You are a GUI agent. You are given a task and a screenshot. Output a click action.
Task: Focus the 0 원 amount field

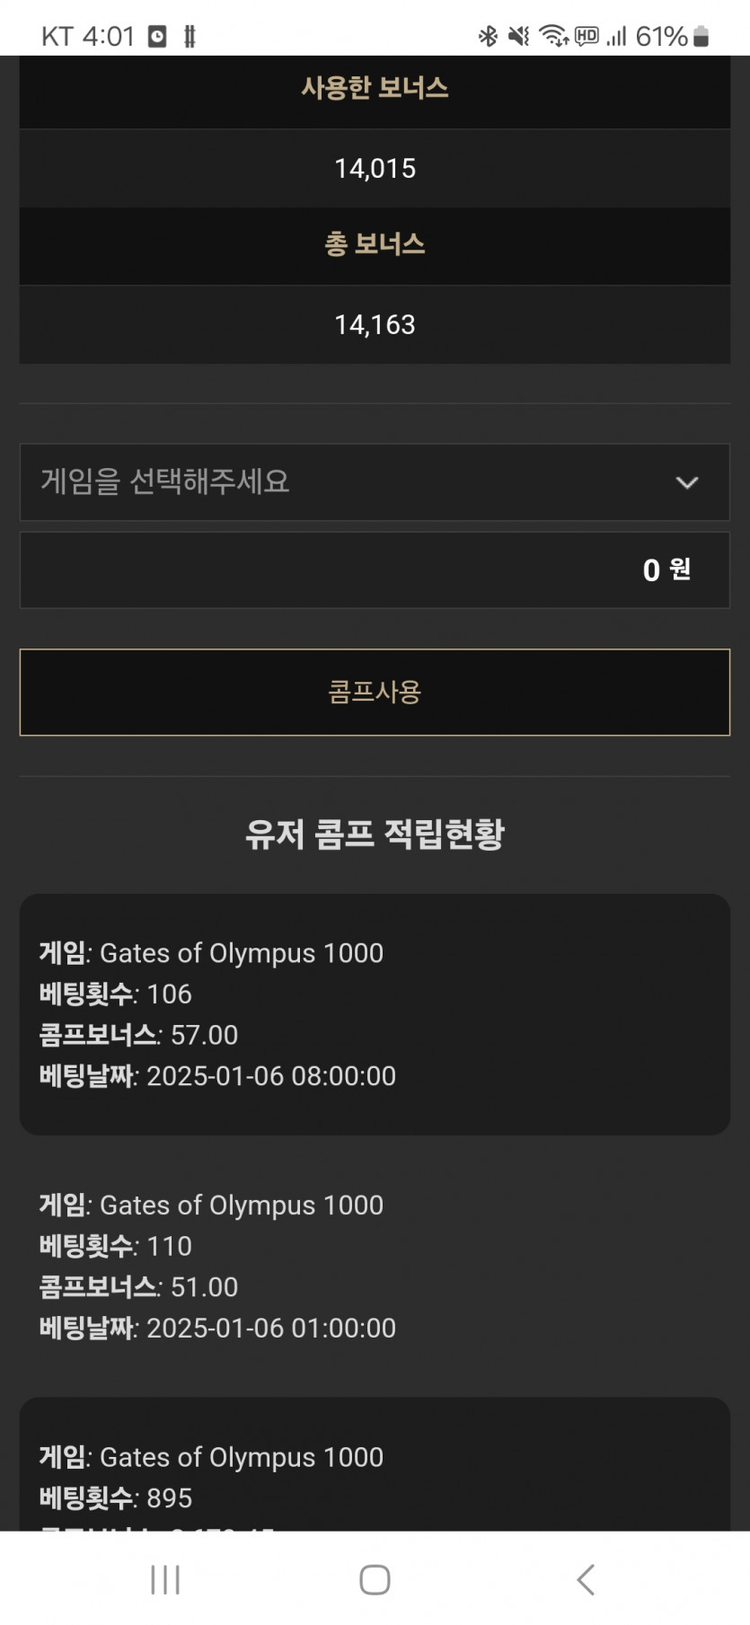(375, 570)
